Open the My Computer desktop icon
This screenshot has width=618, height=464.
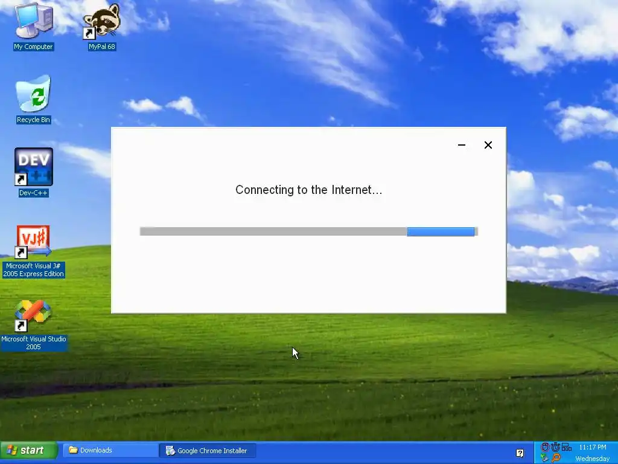(x=34, y=27)
